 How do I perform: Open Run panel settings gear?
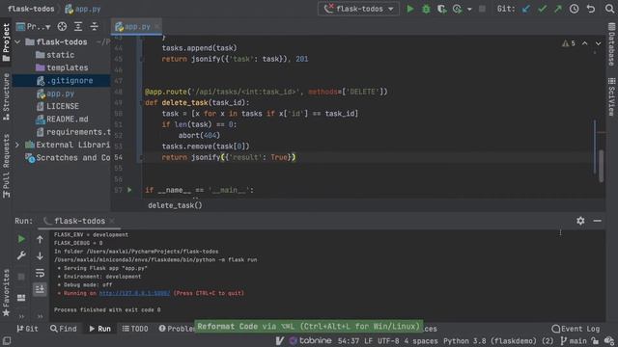[x=580, y=221]
